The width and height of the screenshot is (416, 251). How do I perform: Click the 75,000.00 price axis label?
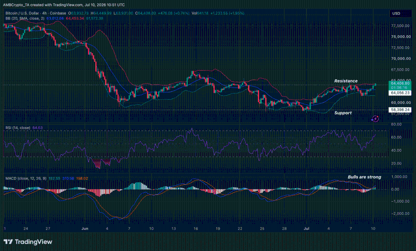[401, 37]
